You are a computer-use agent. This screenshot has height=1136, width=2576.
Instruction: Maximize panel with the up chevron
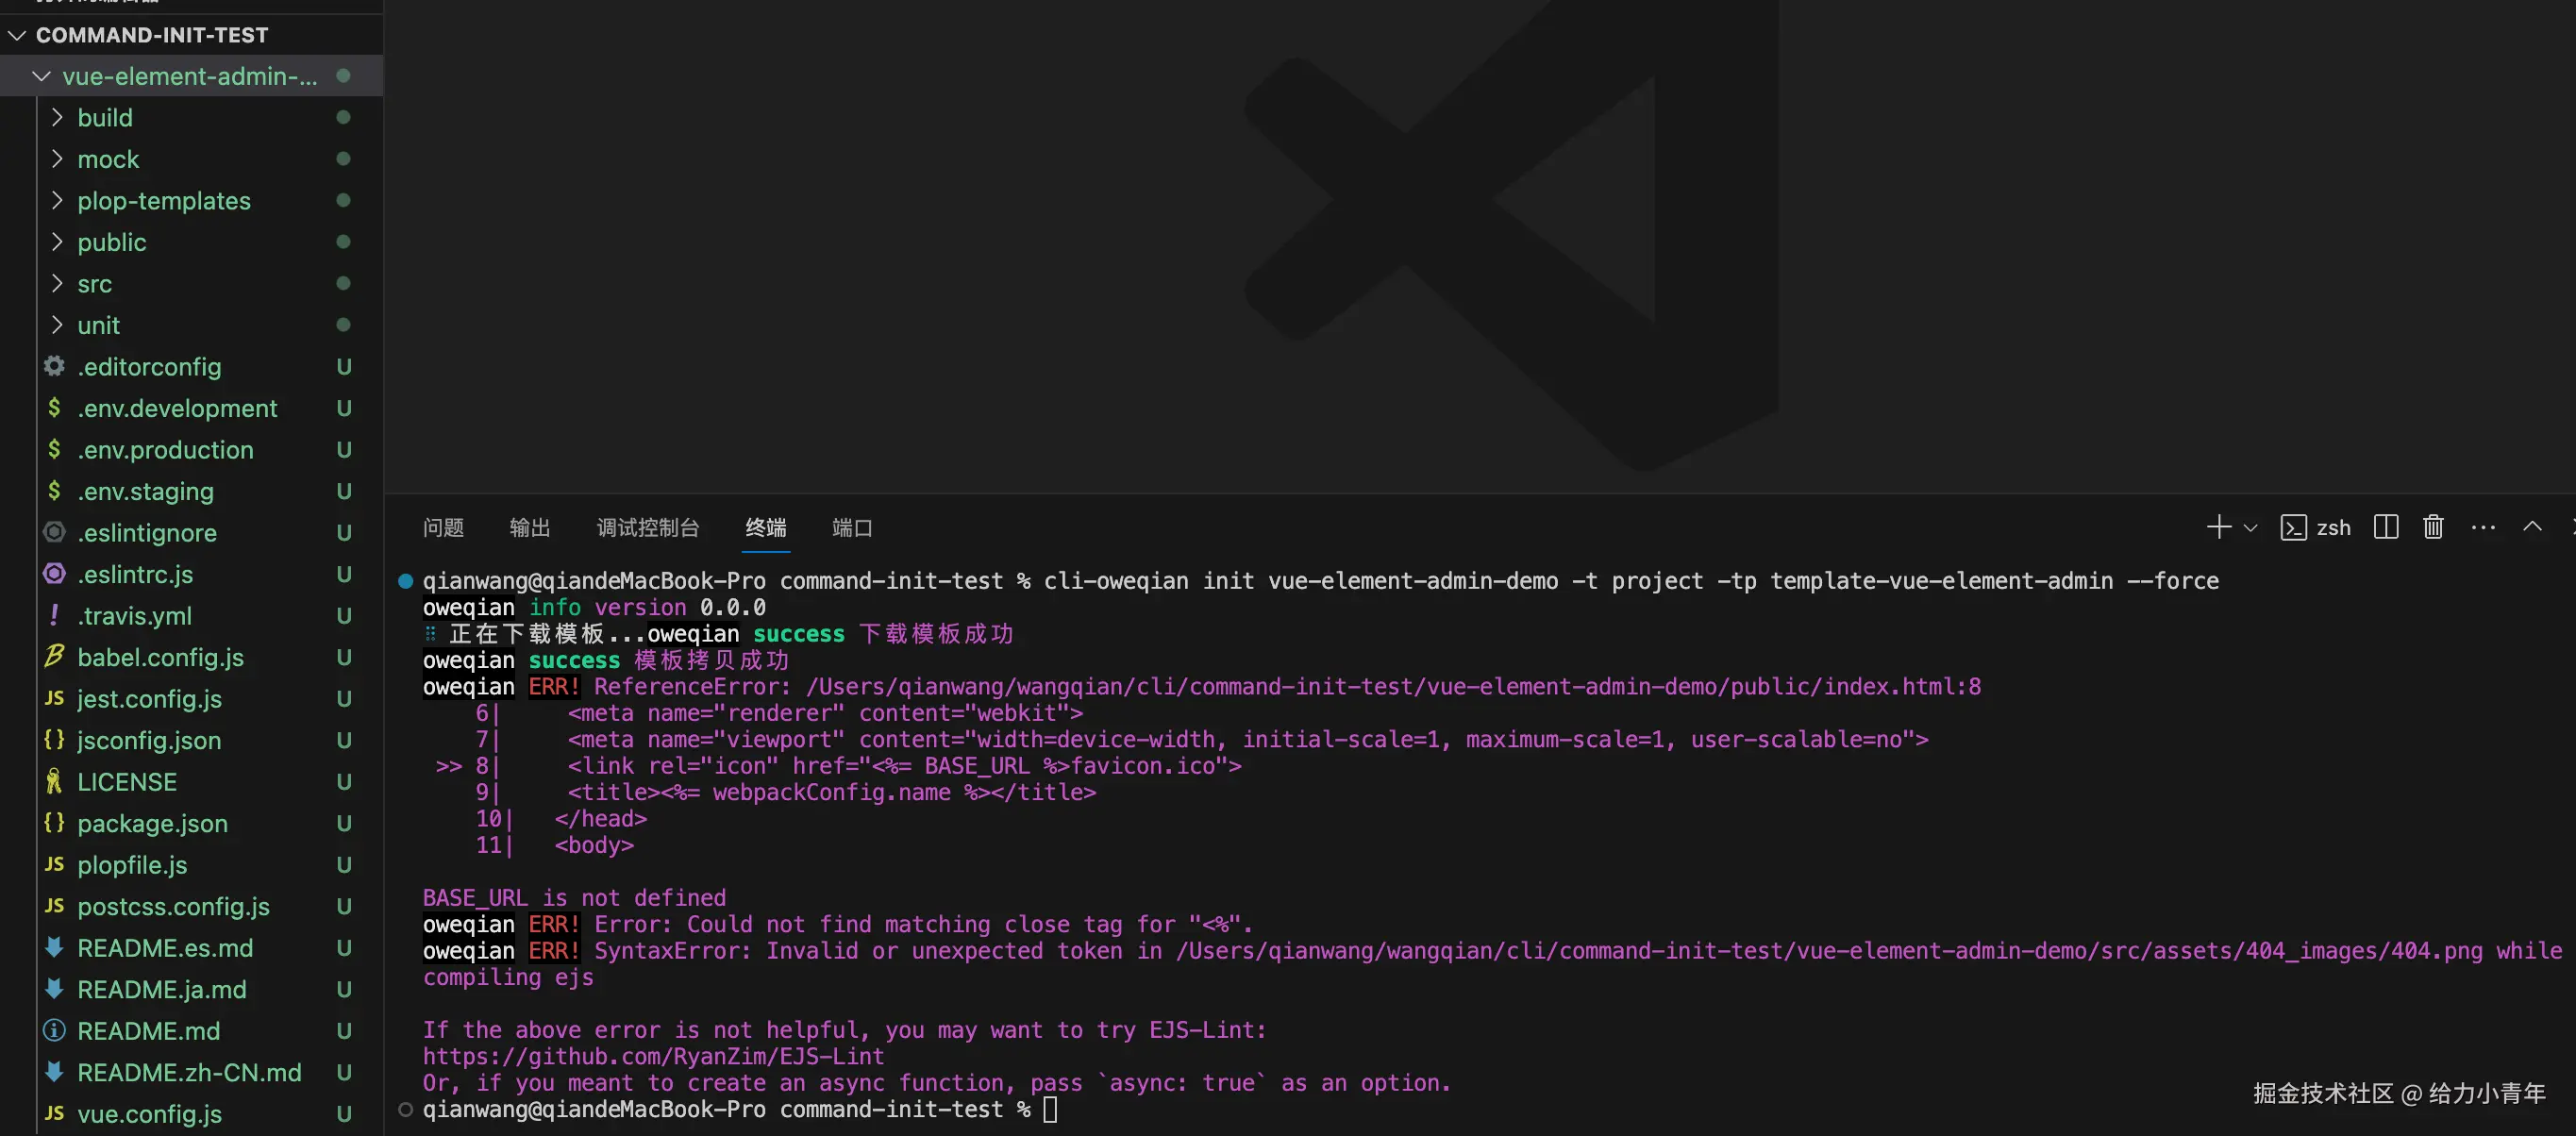(2532, 527)
